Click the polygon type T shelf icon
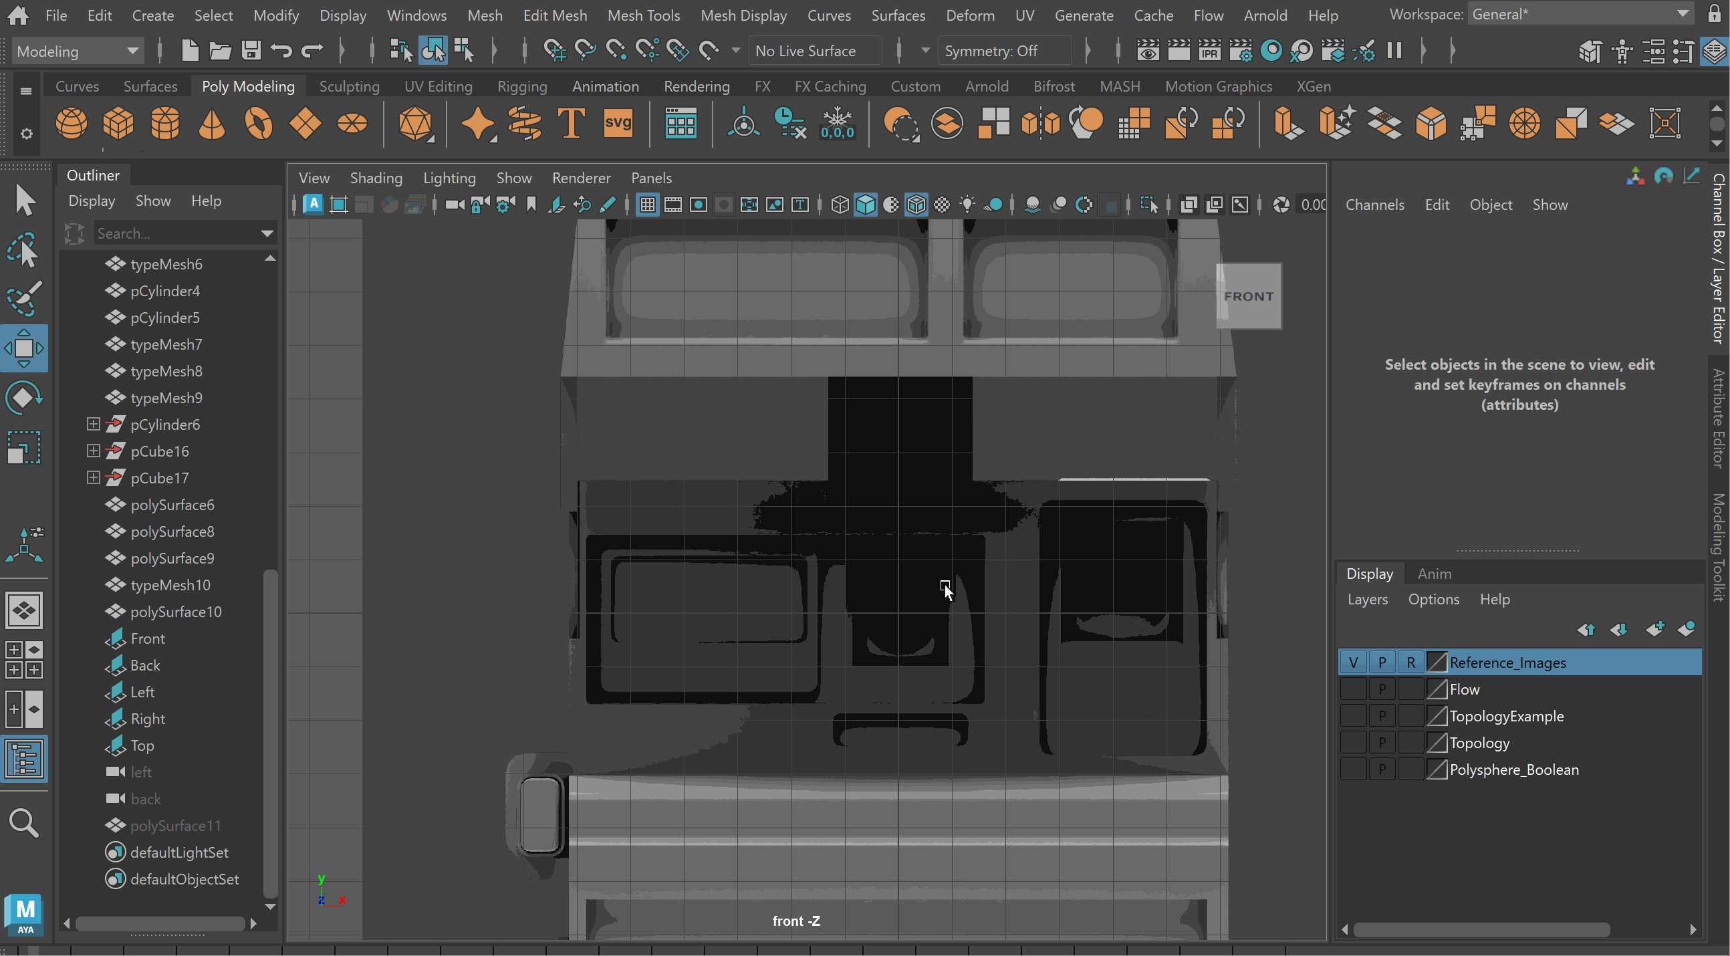 coord(571,124)
